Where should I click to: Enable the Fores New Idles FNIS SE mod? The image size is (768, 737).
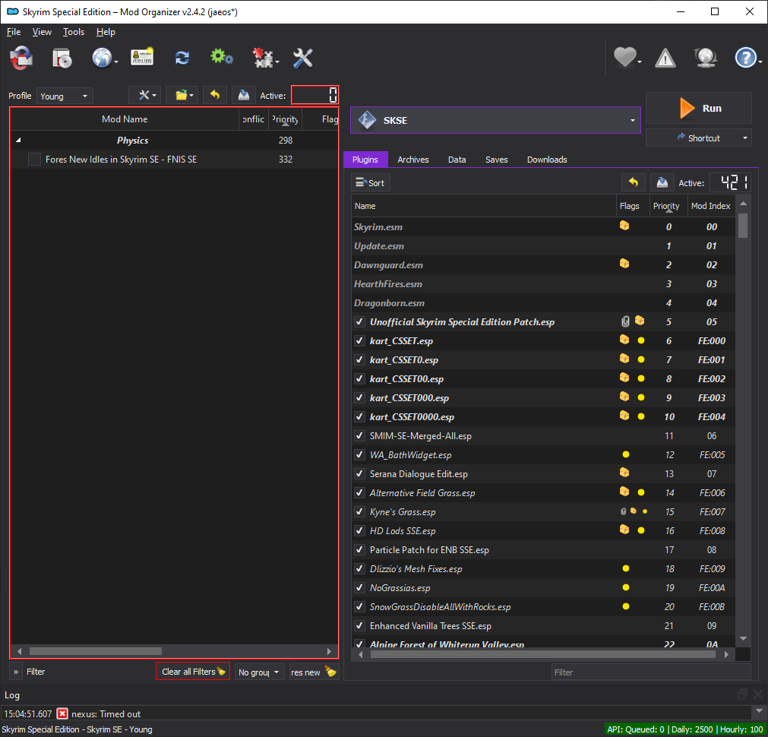coord(34,160)
